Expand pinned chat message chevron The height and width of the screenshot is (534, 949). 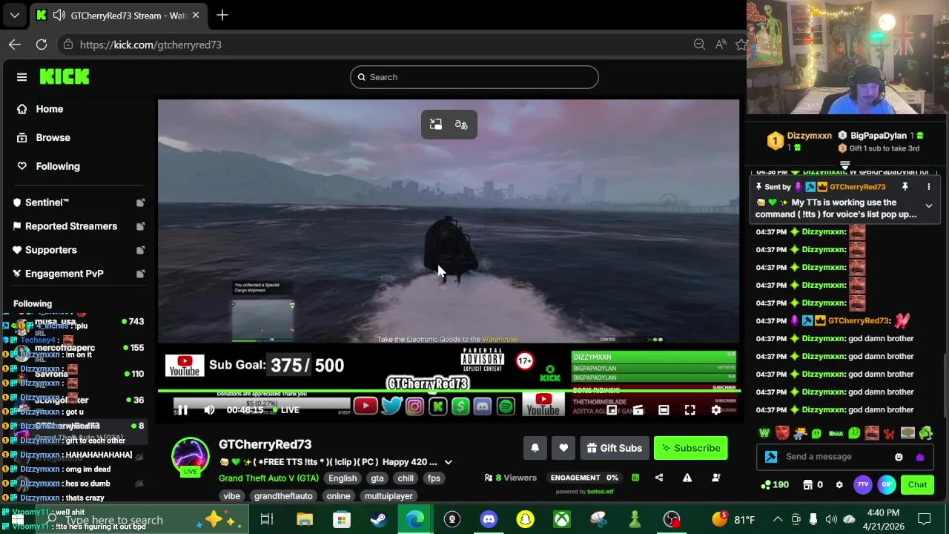click(x=928, y=205)
